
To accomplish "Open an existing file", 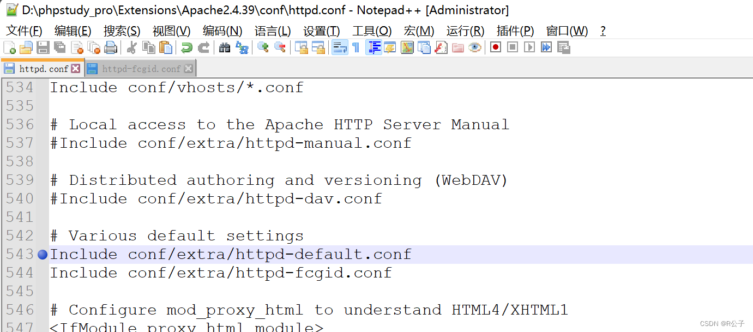I will click(x=26, y=47).
